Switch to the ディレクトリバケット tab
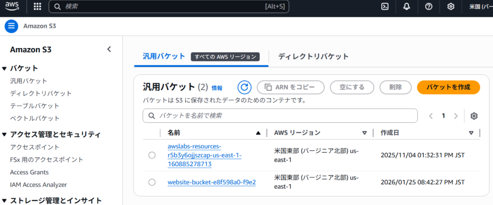Screen dimensions: 493x205 click(313, 56)
